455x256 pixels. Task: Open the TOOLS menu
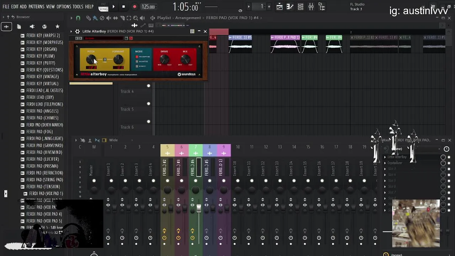[x=78, y=7]
